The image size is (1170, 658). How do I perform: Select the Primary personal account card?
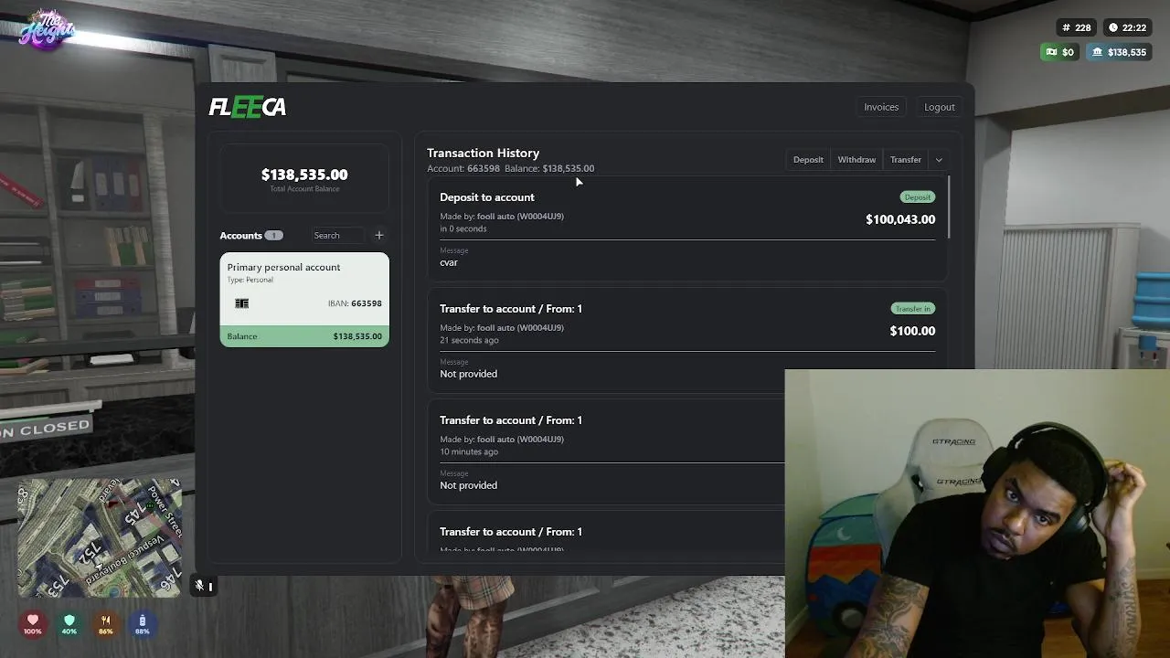(304, 300)
